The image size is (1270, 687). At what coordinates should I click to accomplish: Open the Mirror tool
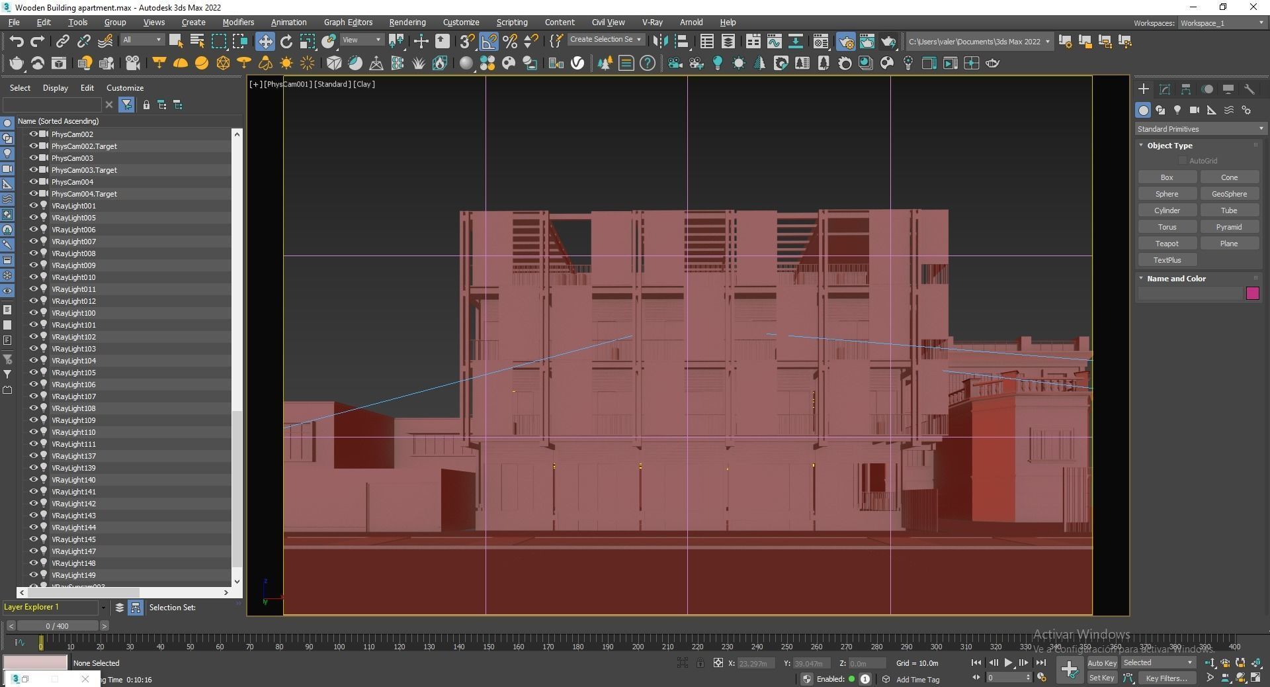pyautogui.click(x=660, y=41)
